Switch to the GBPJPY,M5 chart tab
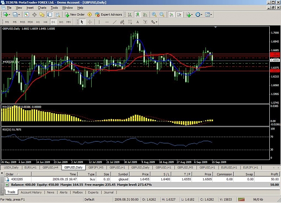281x203 pixels. coord(96,168)
